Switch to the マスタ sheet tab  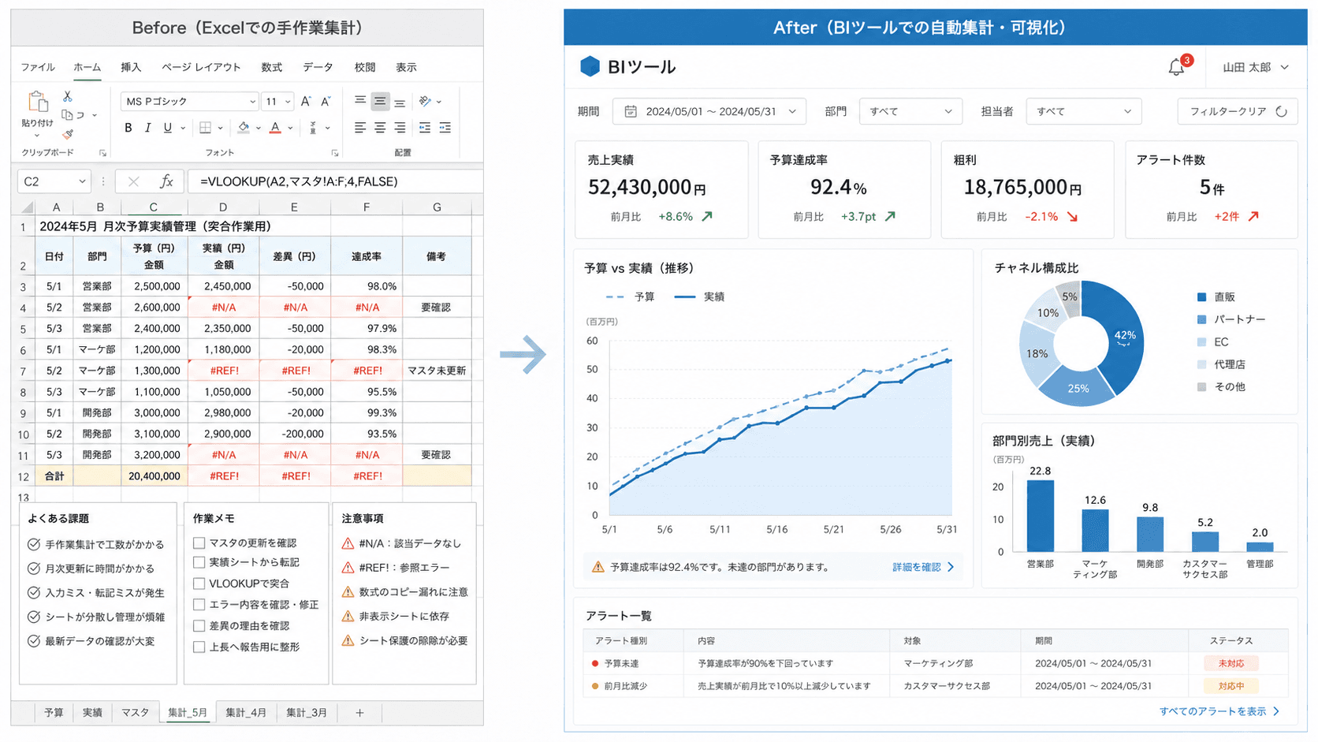click(135, 713)
